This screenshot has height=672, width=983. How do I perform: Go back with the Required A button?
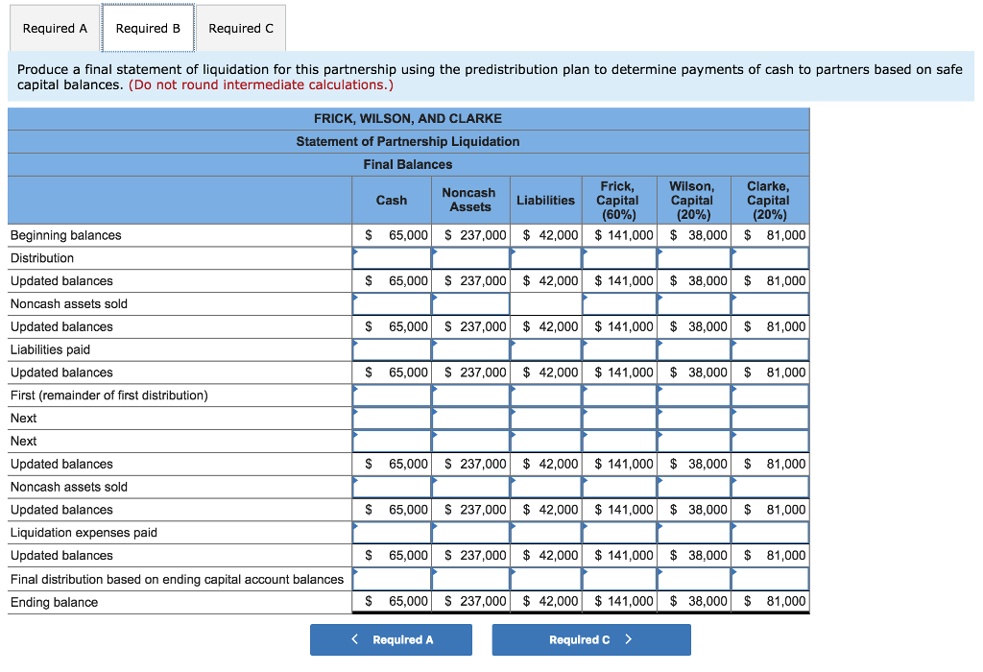391,639
